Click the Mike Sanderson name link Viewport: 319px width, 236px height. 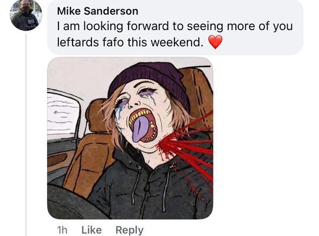[98, 11]
